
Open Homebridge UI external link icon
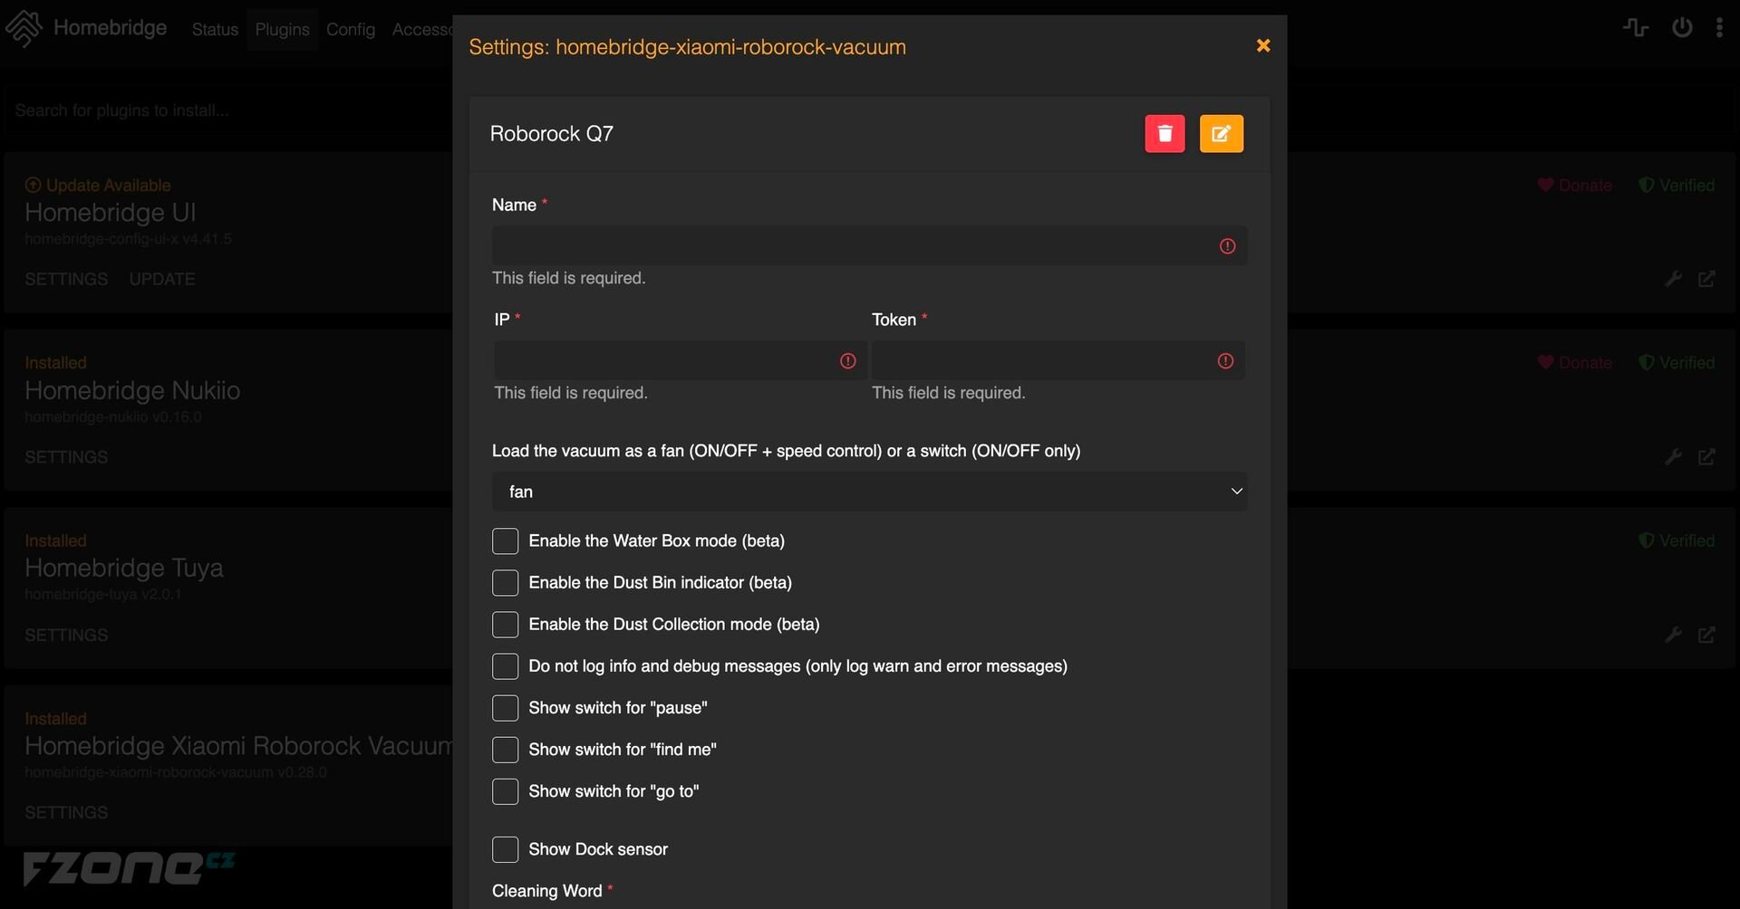point(1706,279)
